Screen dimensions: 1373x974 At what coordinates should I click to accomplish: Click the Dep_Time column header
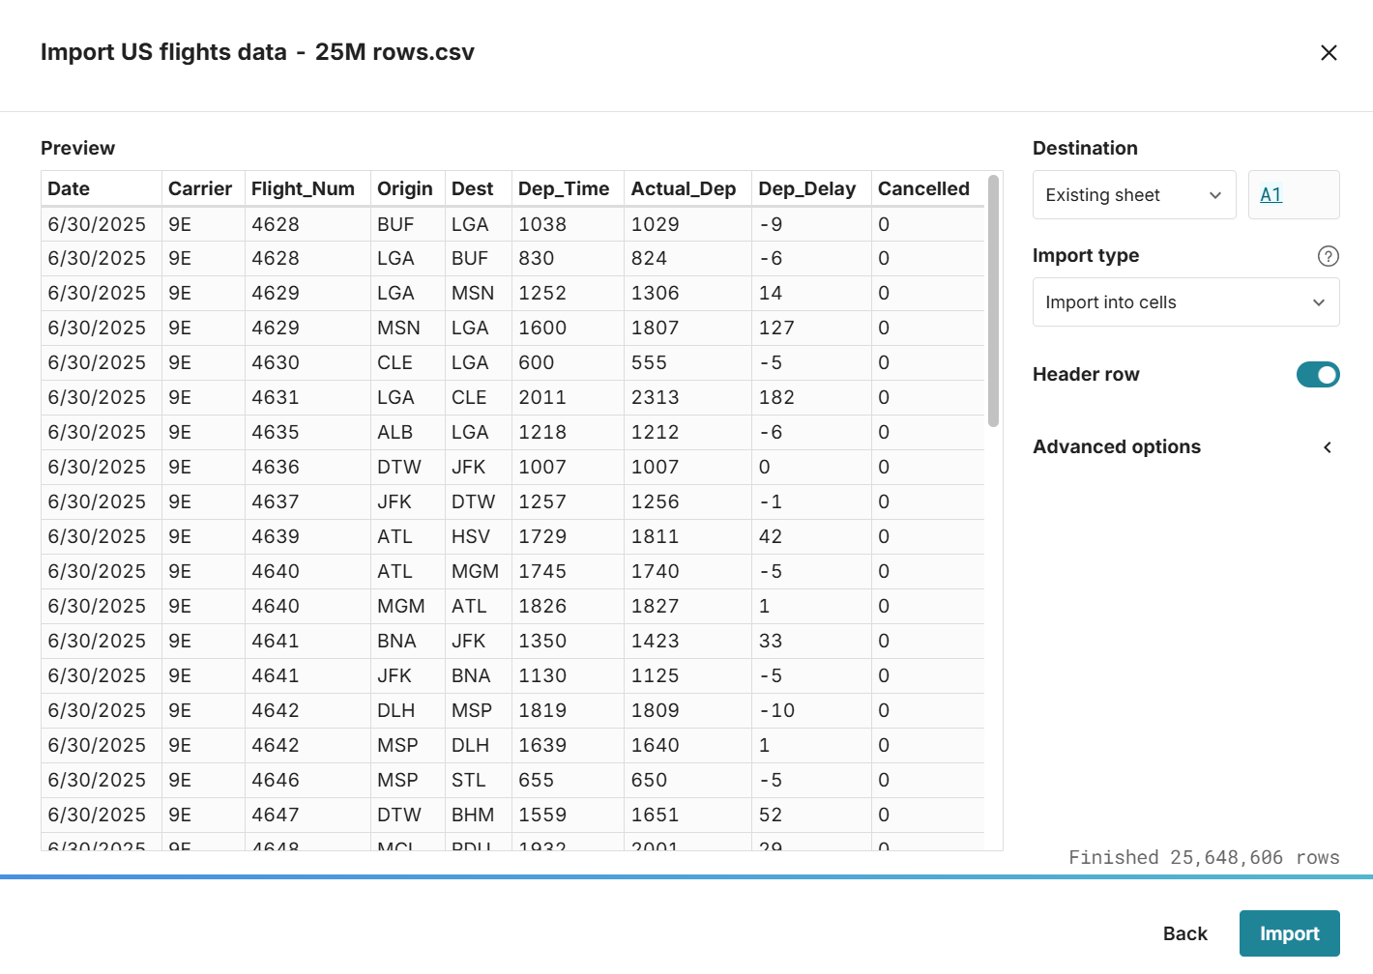pyautogui.click(x=569, y=189)
